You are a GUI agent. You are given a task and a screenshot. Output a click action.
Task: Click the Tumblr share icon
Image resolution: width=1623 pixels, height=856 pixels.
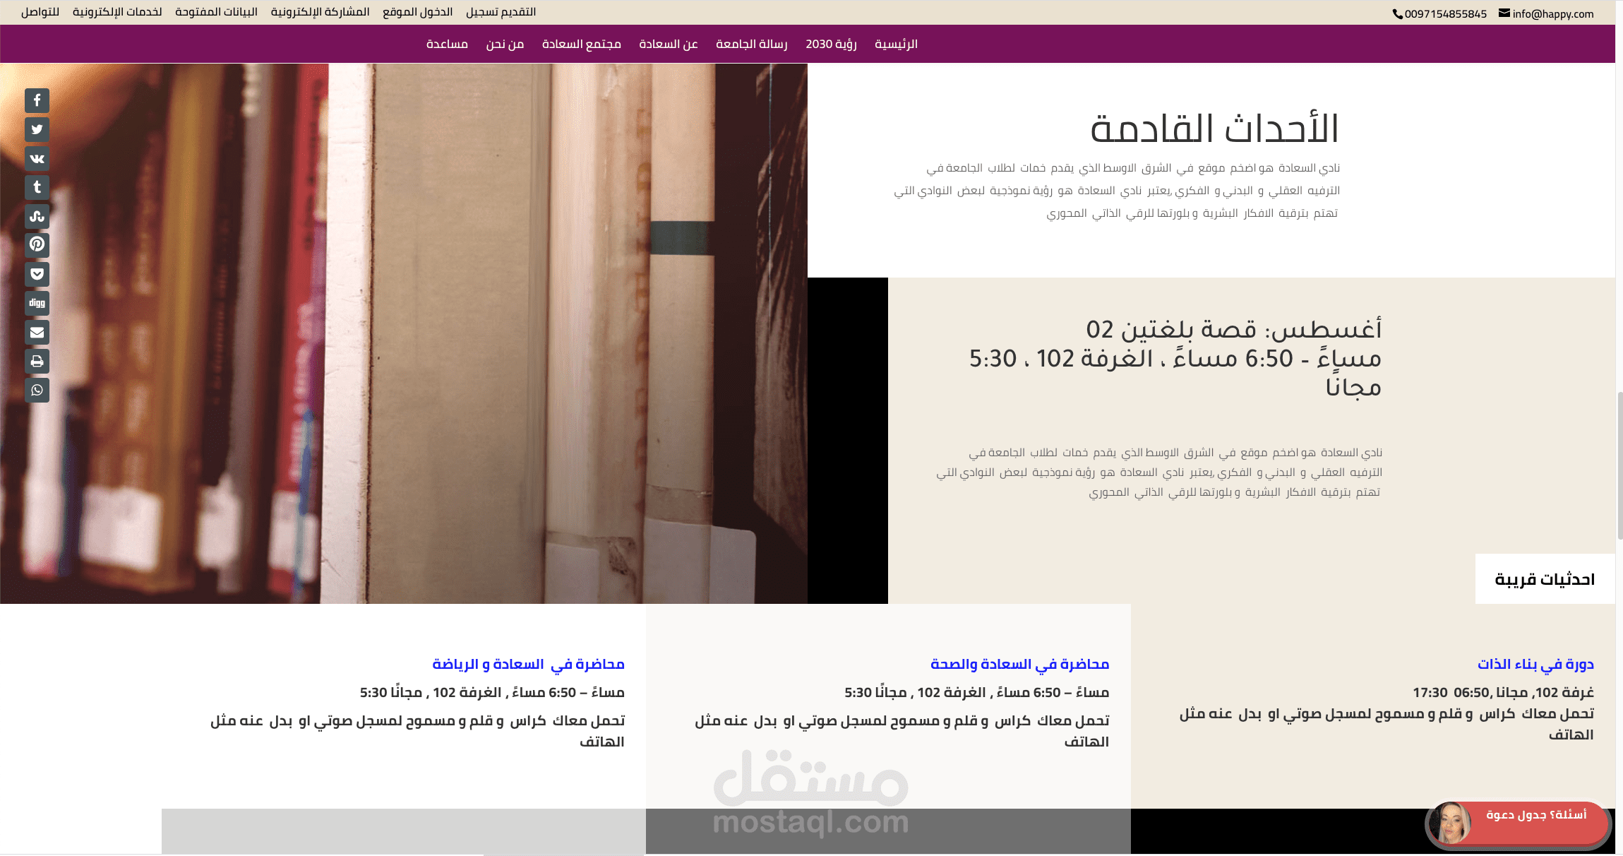click(37, 187)
